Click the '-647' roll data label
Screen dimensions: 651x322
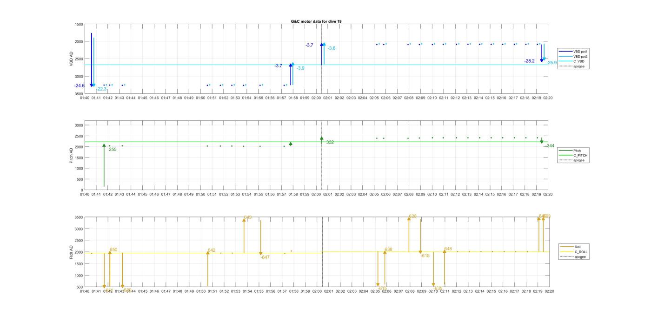click(265, 257)
